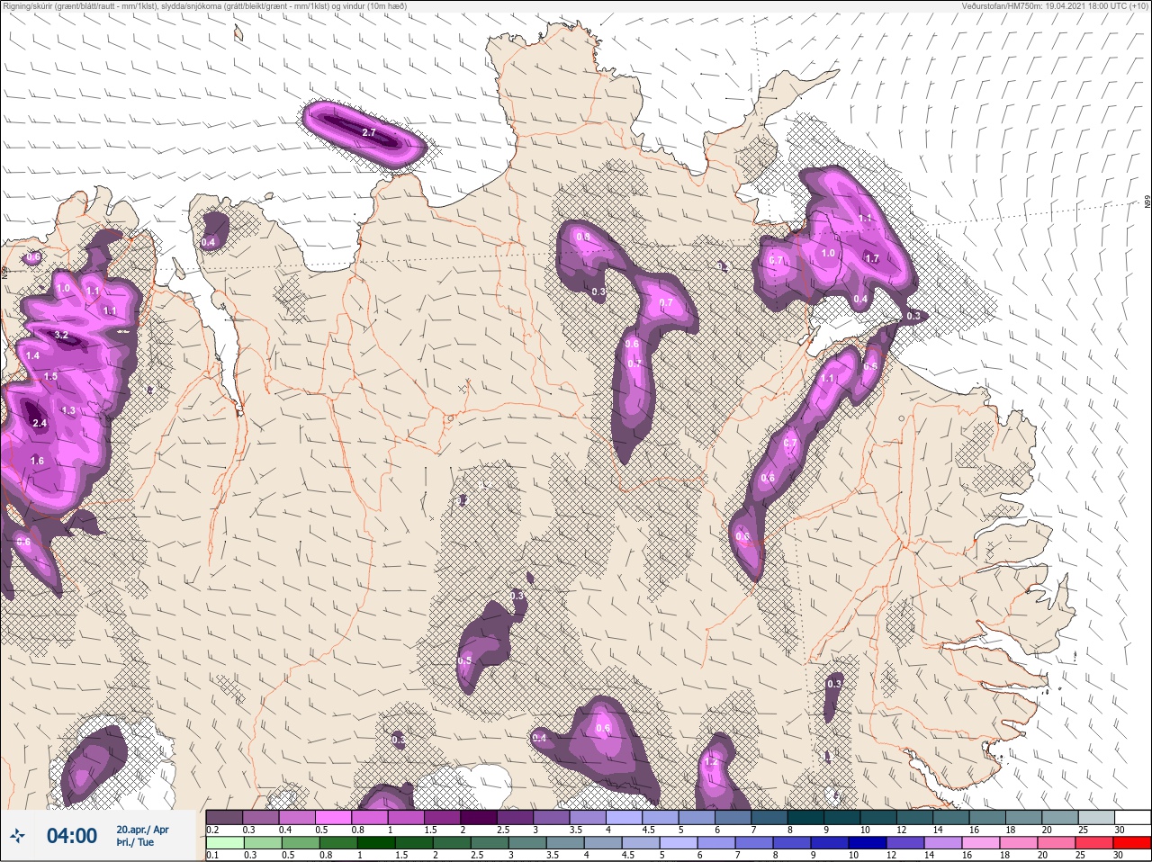Viewport: 1152px width, 862px height.
Task: Click the 2.7 precipitation value offshore north
Action: point(369,132)
